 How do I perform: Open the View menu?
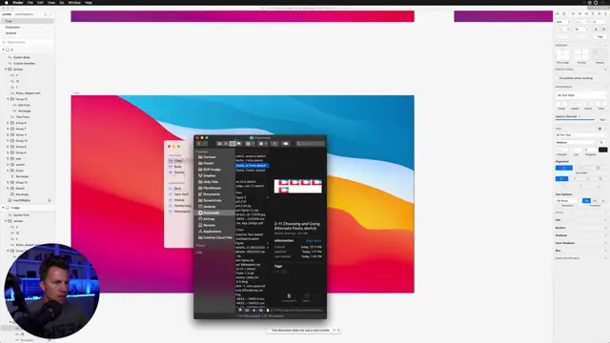51,3
